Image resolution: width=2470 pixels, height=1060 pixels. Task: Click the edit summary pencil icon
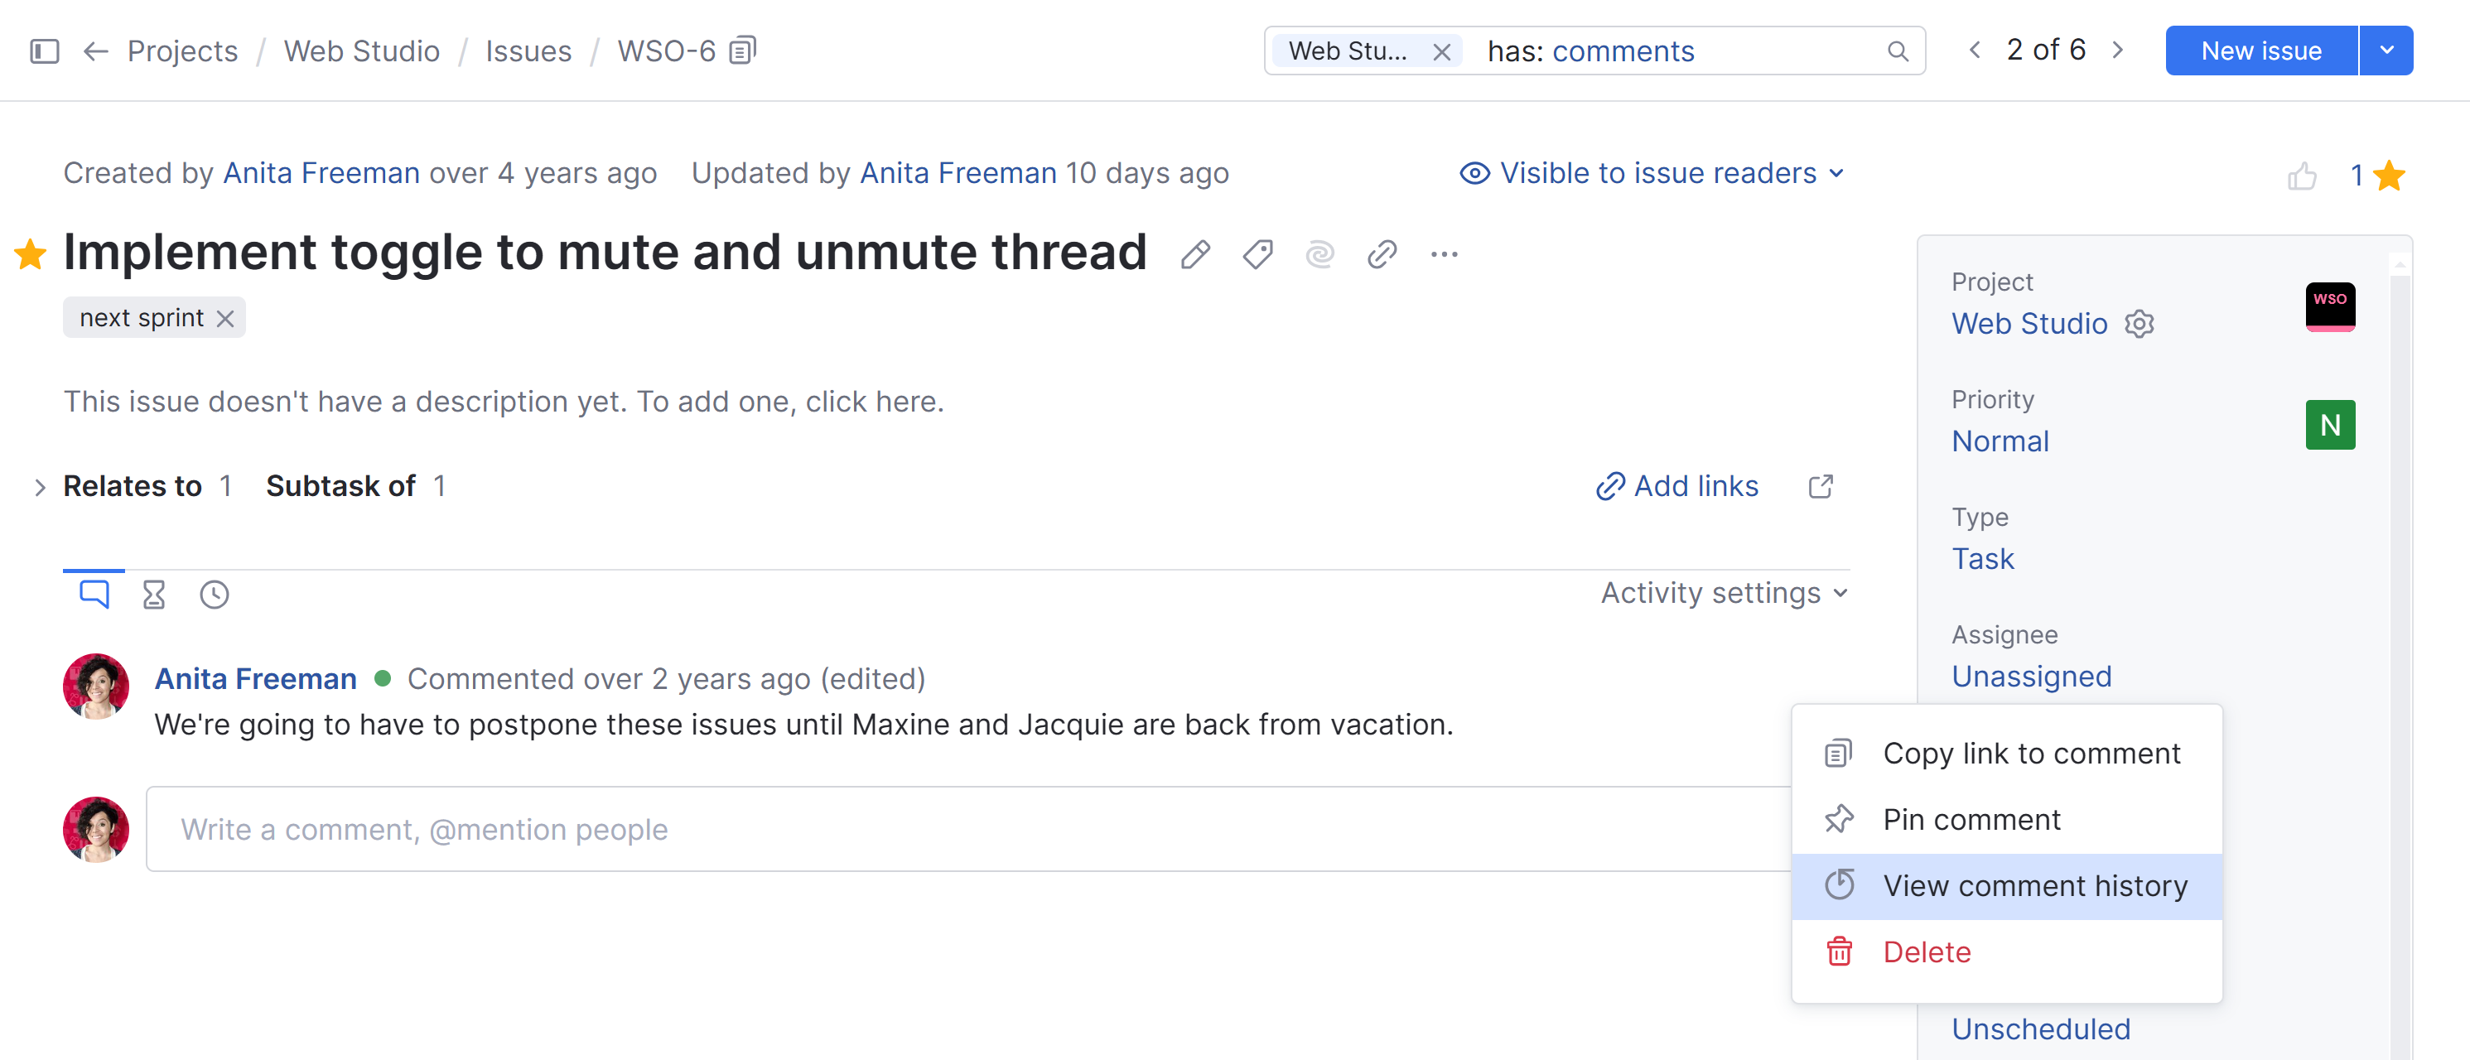click(x=1194, y=255)
